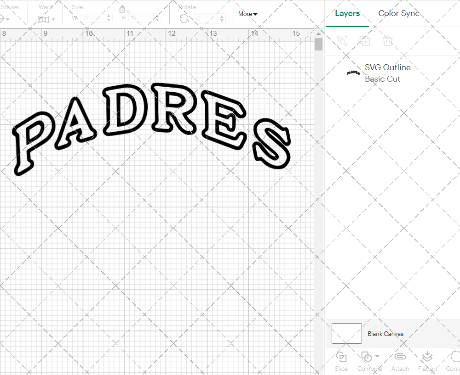The width and height of the screenshot is (460, 375).
Task: Click the Sticker tool dropdown arrow
Action: [8, 18]
